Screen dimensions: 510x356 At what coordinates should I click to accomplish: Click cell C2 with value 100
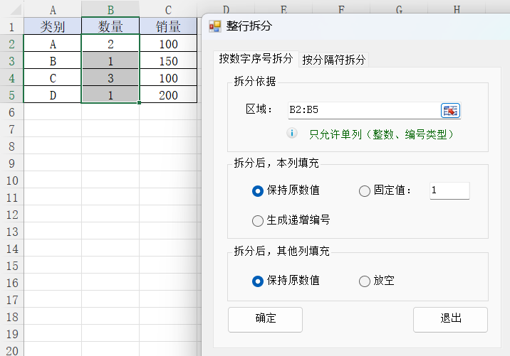point(168,43)
